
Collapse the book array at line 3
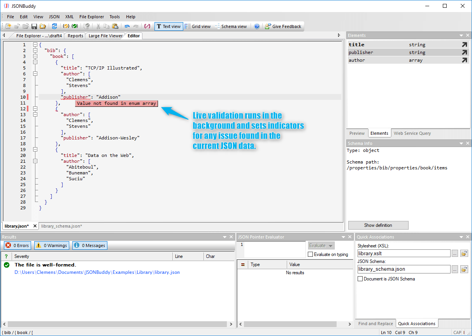tap(35, 56)
